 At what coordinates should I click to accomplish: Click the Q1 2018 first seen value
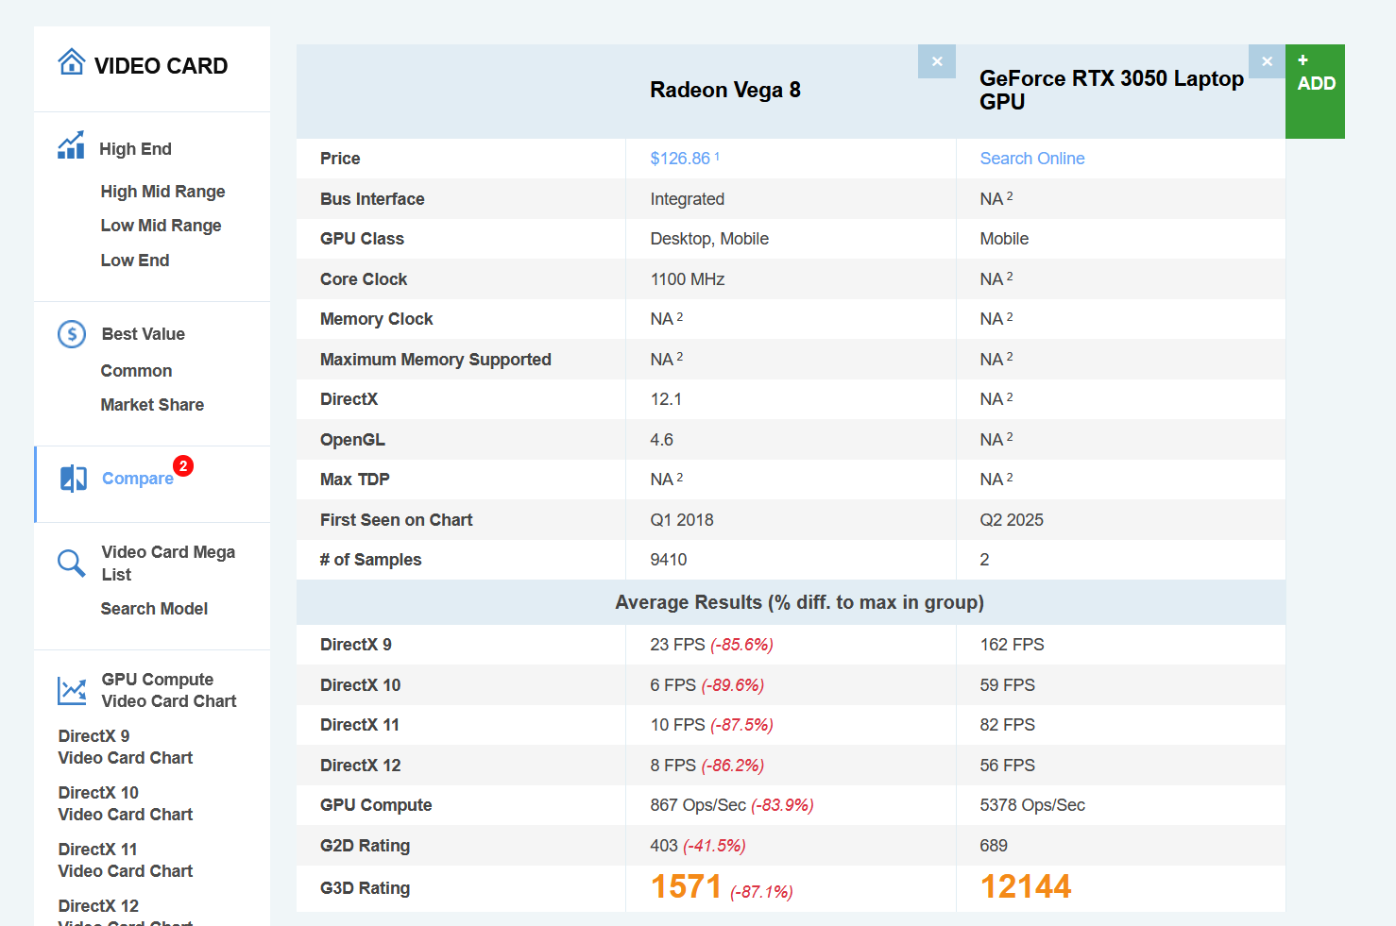coord(682,520)
